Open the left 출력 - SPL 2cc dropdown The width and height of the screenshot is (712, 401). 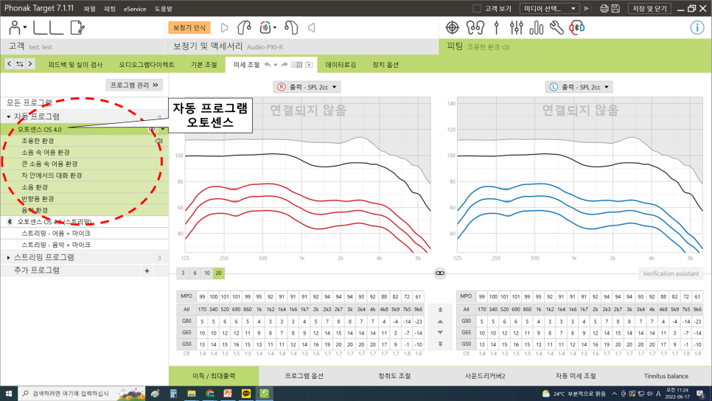pyautogui.click(x=579, y=87)
